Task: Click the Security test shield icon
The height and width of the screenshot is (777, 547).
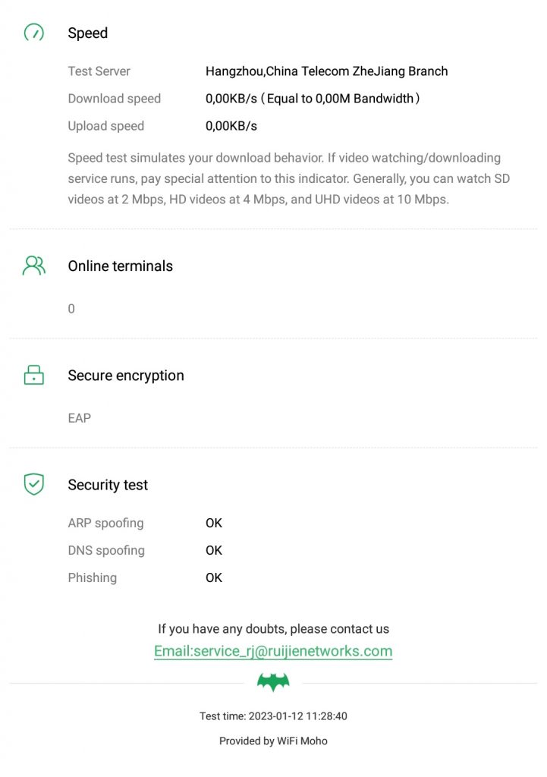Action: [34, 484]
